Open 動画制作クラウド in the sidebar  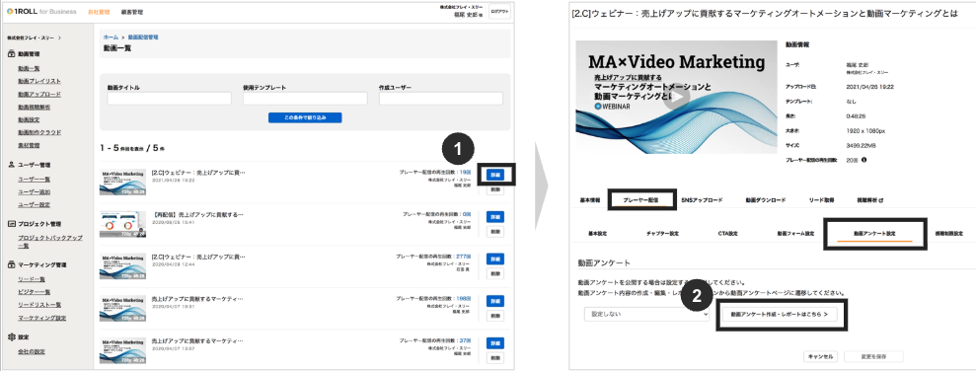pyautogui.click(x=39, y=132)
